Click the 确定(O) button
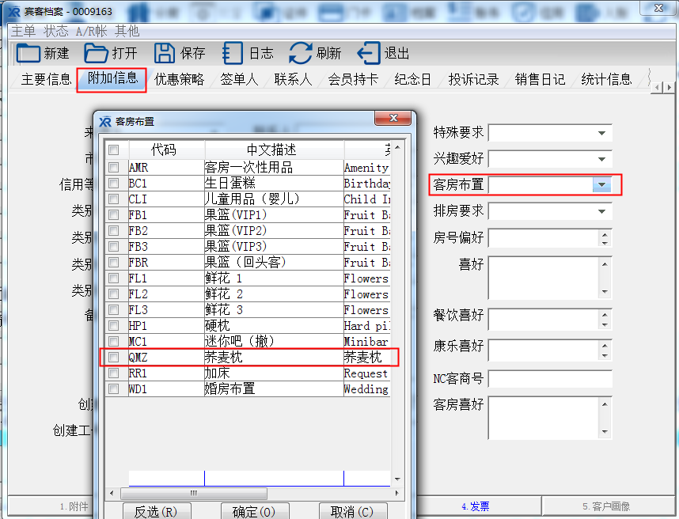Screen dimensions: 679x519 [254, 512]
